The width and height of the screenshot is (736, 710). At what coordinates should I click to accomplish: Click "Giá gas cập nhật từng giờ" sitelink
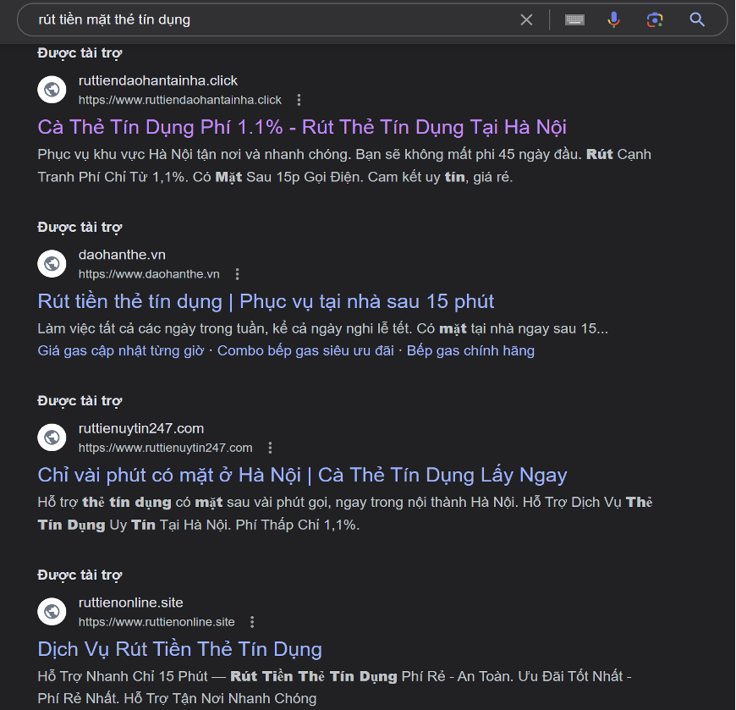coord(120,350)
